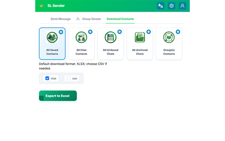Click the All Chat Contacts label
The height and width of the screenshot is (141, 225).
pyautogui.click(x=81, y=52)
